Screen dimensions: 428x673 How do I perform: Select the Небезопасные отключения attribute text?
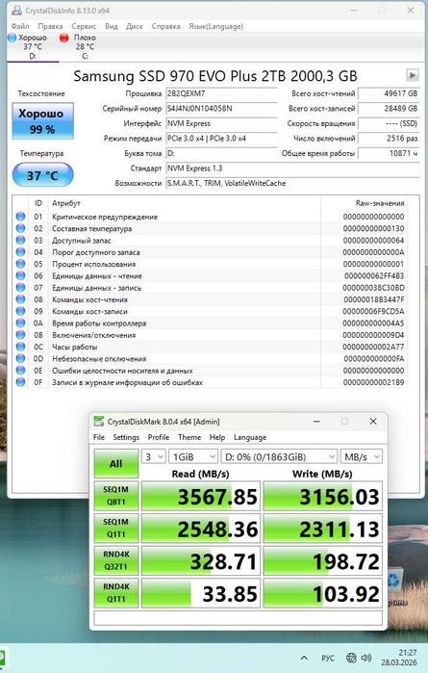click(99, 359)
